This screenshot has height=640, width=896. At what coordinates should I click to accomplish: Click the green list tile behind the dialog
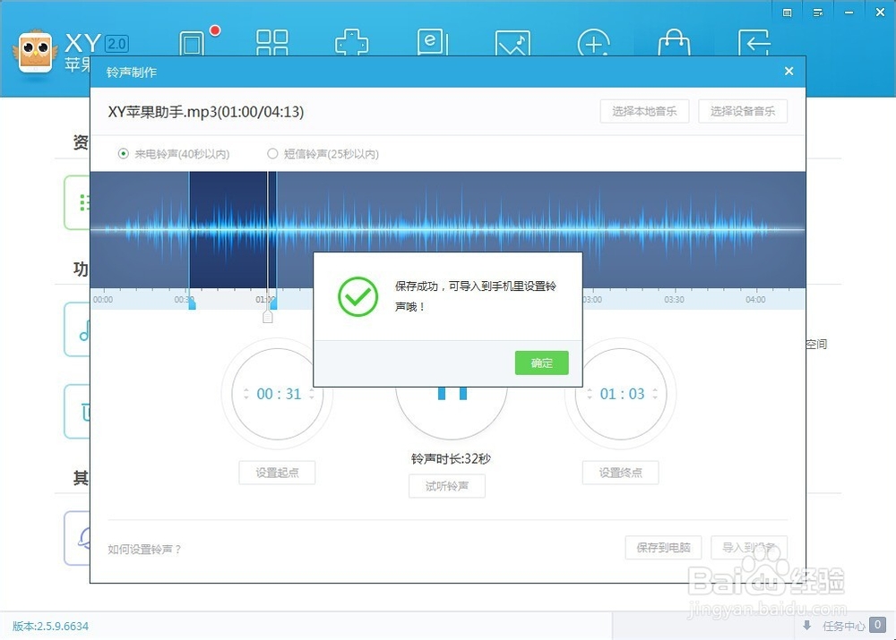point(77,202)
